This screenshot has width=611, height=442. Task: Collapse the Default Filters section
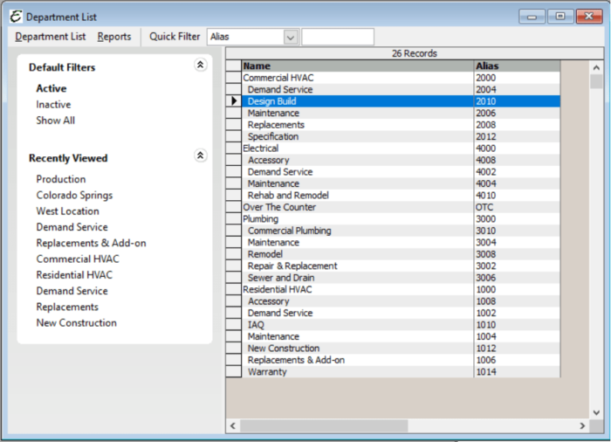coord(200,65)
